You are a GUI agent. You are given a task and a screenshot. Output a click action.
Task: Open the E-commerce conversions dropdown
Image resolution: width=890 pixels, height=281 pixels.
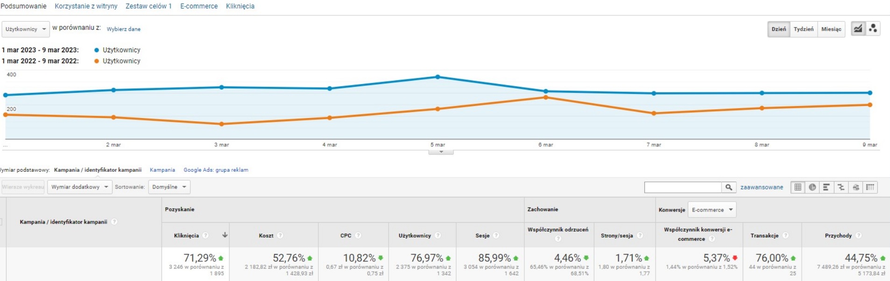click(x=712, y=210)
